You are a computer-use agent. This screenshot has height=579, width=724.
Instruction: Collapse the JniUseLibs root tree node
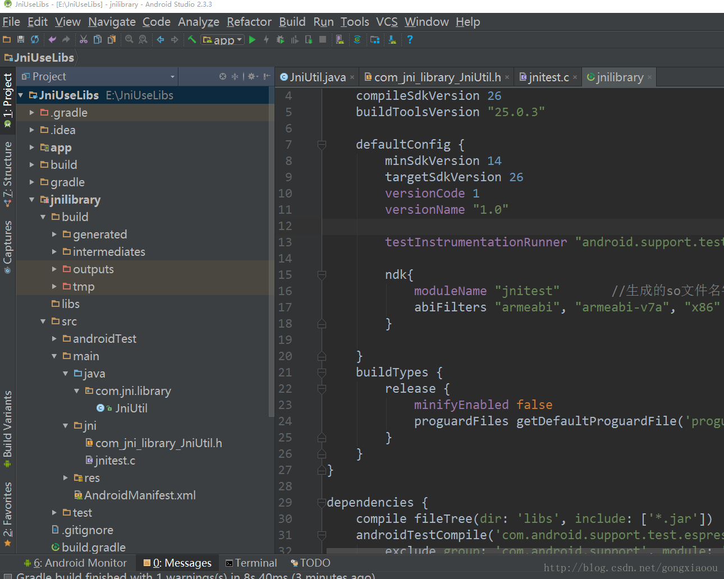click(x=21, y=95)
